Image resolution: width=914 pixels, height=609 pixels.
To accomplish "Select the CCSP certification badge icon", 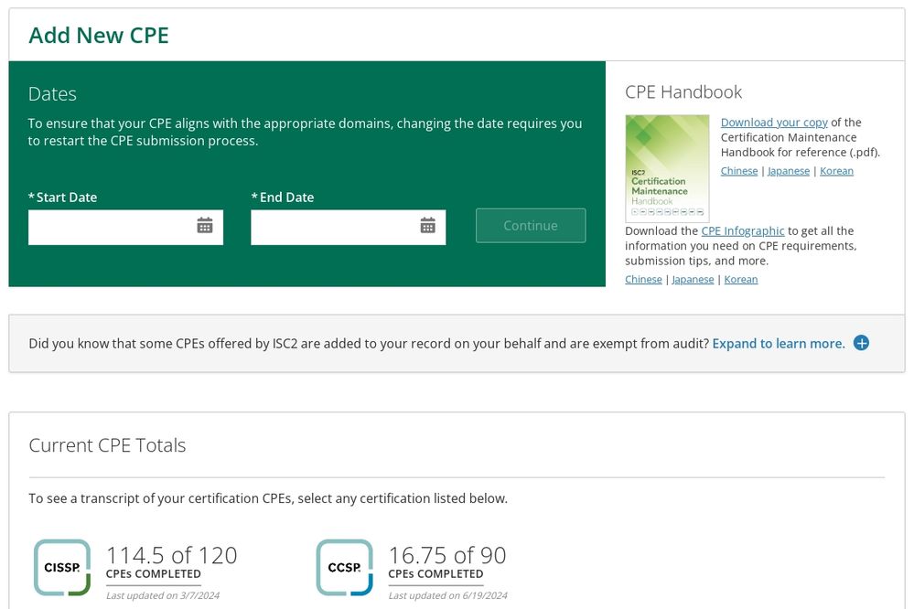I will click(344, 567).
